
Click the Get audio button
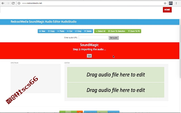point(114,38)
